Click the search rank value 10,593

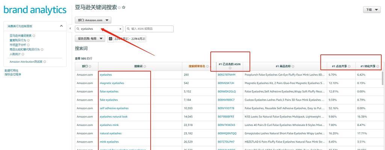[188, 108]
